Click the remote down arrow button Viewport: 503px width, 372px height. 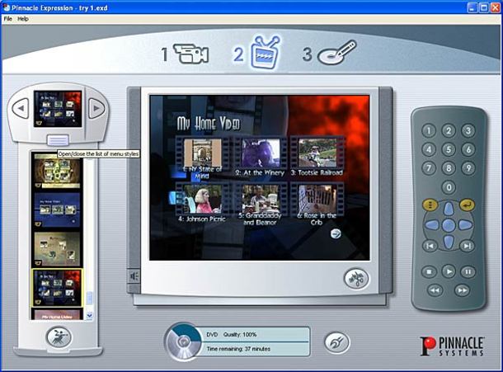pos(449,242)
